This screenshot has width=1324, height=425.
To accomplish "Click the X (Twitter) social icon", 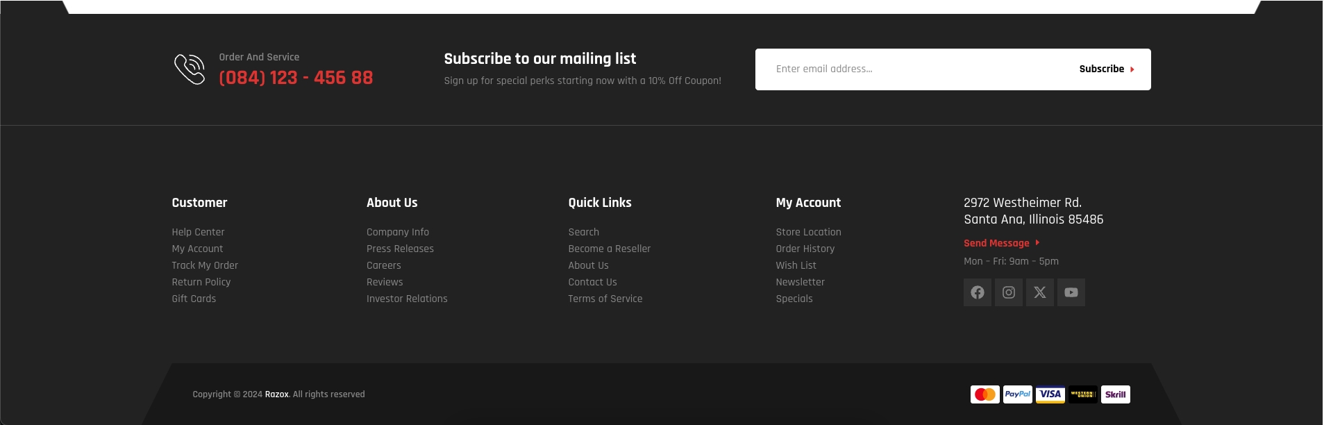I will (1039, 292).
